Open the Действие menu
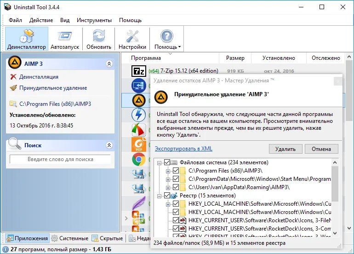This screenshot has width=354, height=254. point(41,20)
